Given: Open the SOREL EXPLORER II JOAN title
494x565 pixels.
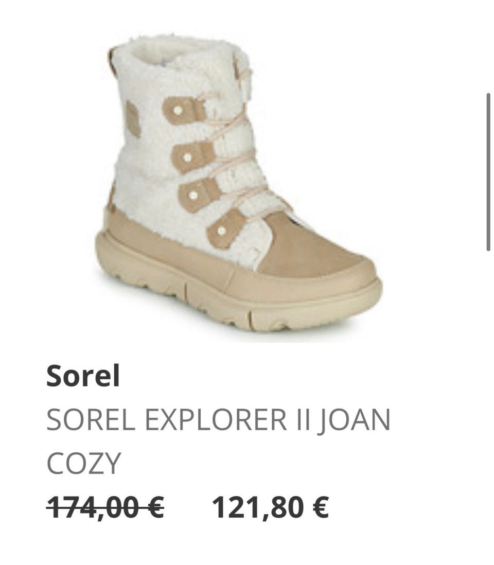Looking at the screenshot, I should click(218, 442).
